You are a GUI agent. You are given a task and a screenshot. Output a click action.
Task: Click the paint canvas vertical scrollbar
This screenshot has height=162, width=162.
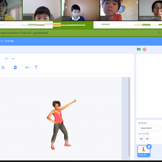coord(129,116)
